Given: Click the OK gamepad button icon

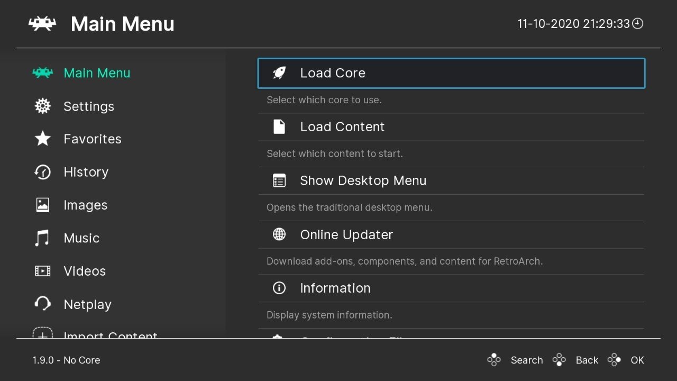Looking at the screenshot, I should click(x=614, y=360).
